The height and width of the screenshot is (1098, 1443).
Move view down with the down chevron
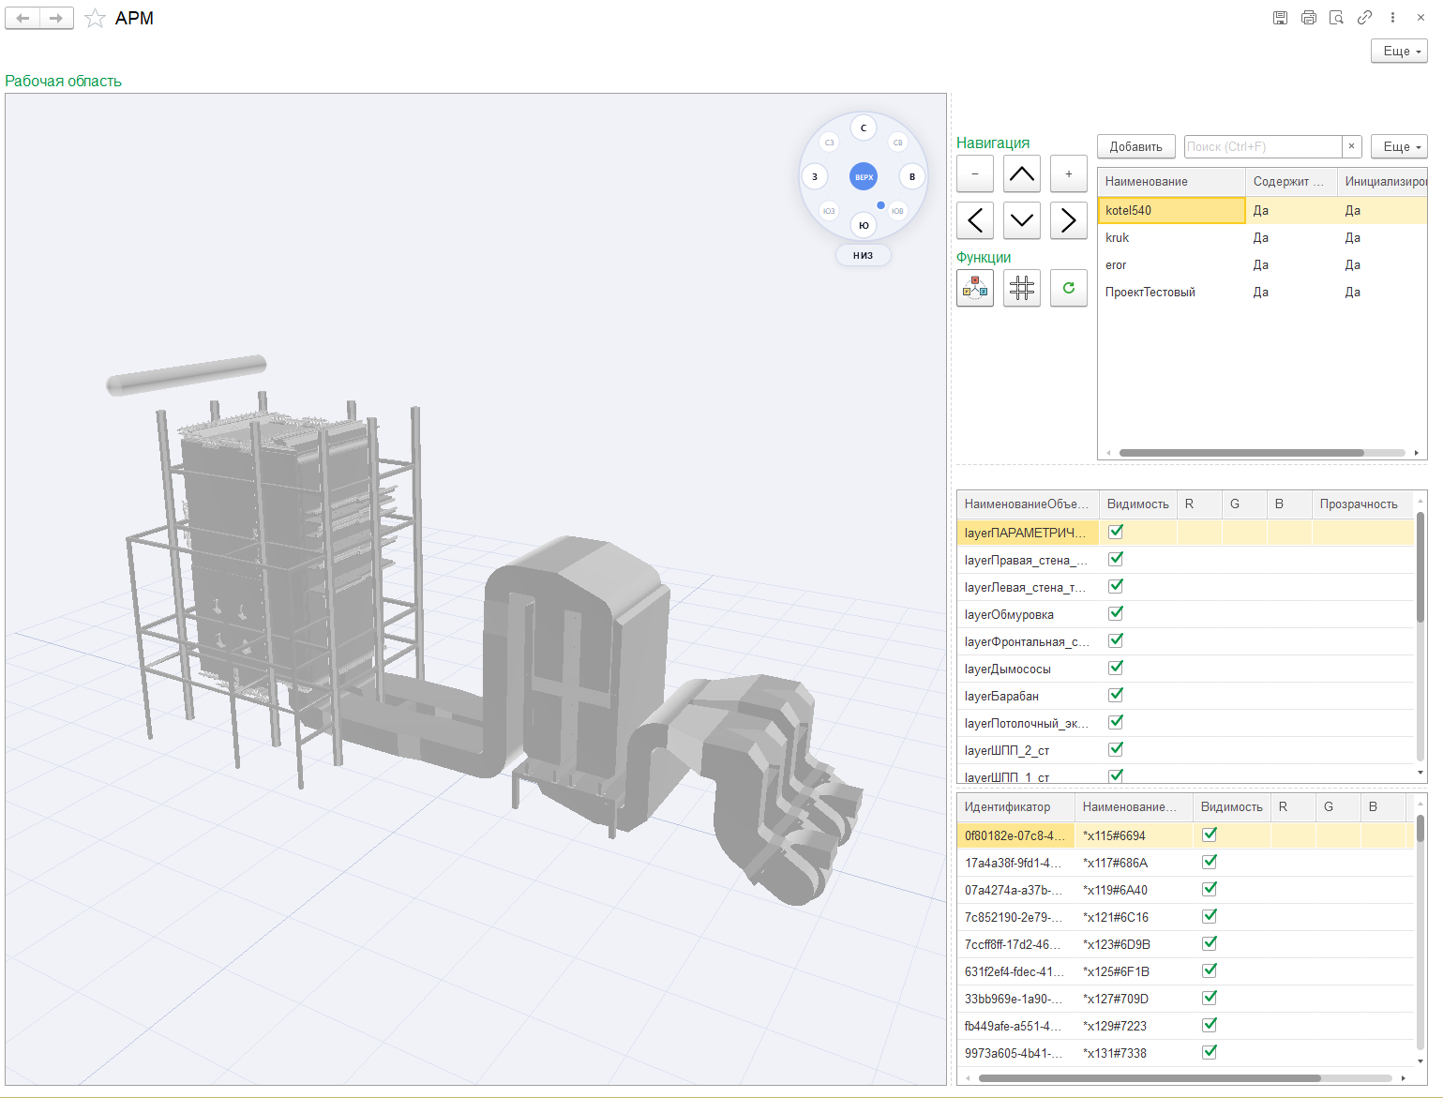click(x=1022, y=220)
